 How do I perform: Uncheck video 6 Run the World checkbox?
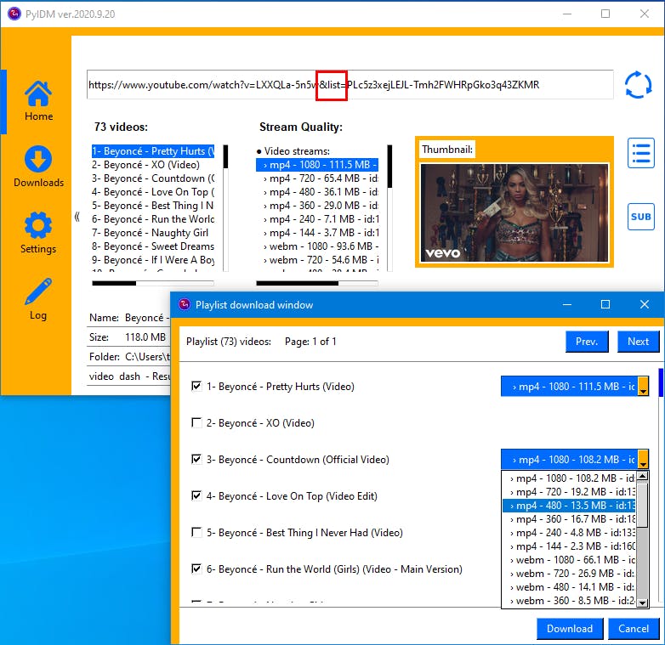point(196,569)
